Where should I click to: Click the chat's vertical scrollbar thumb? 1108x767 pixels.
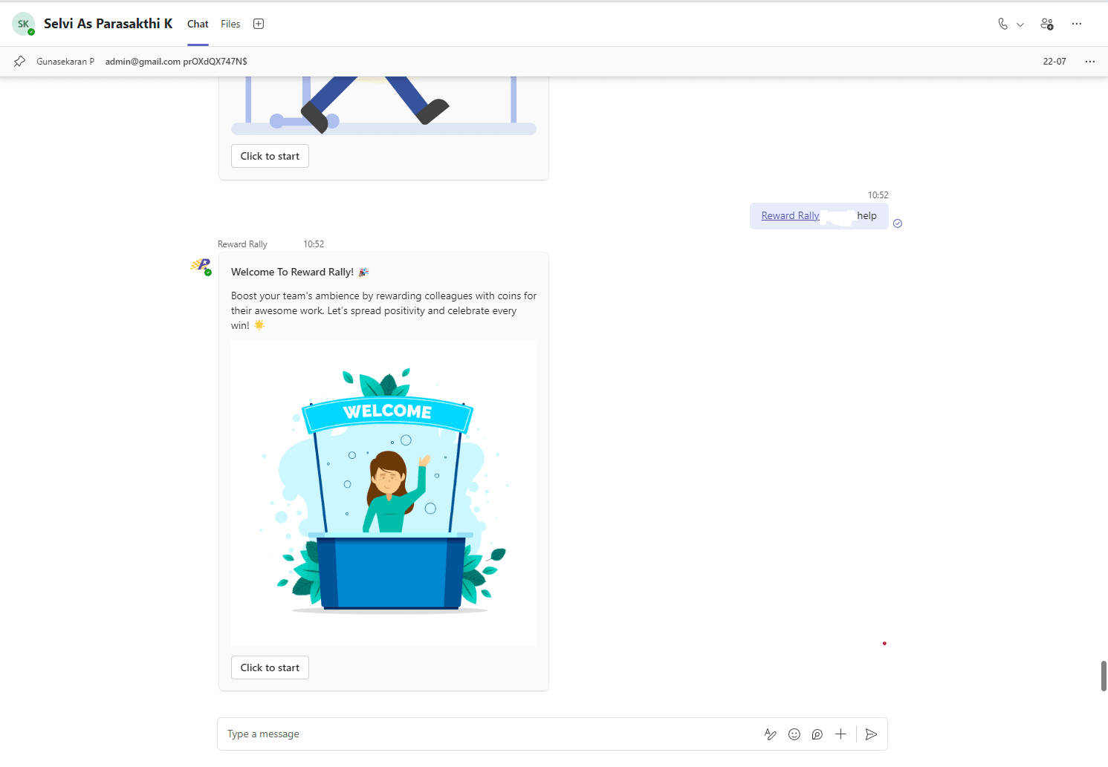(1104, 676)
